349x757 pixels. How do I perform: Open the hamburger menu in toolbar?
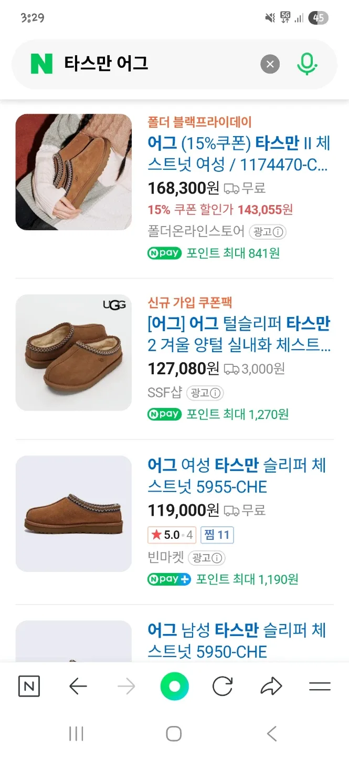tap(319, 687)
